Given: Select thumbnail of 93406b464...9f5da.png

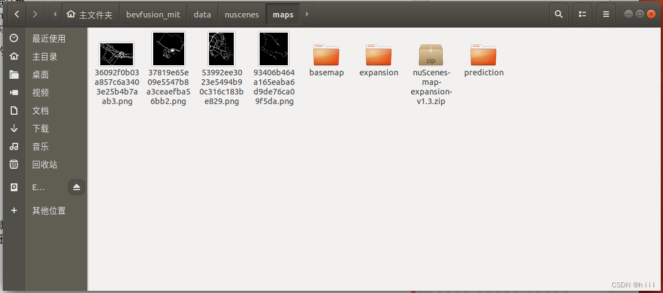Looking at the screenshot, I should pos(274,48).
